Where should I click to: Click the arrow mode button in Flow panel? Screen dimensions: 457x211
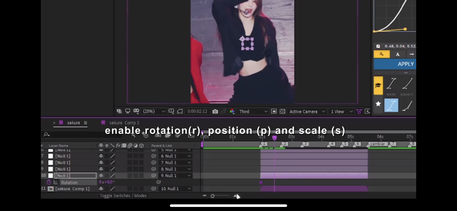pos(411,54)
